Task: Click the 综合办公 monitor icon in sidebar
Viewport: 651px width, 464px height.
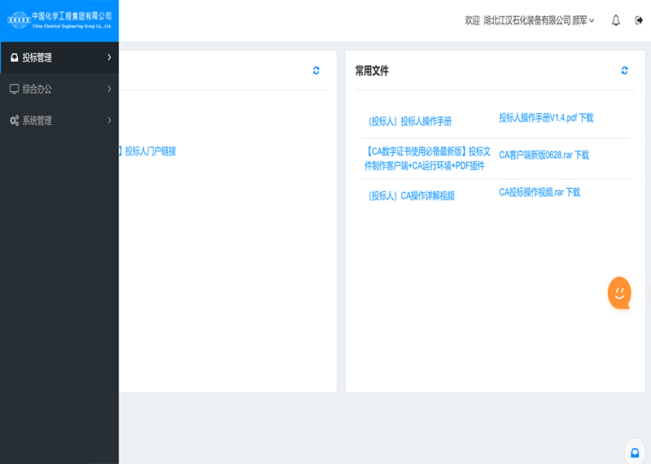Action: pos(14,89)
